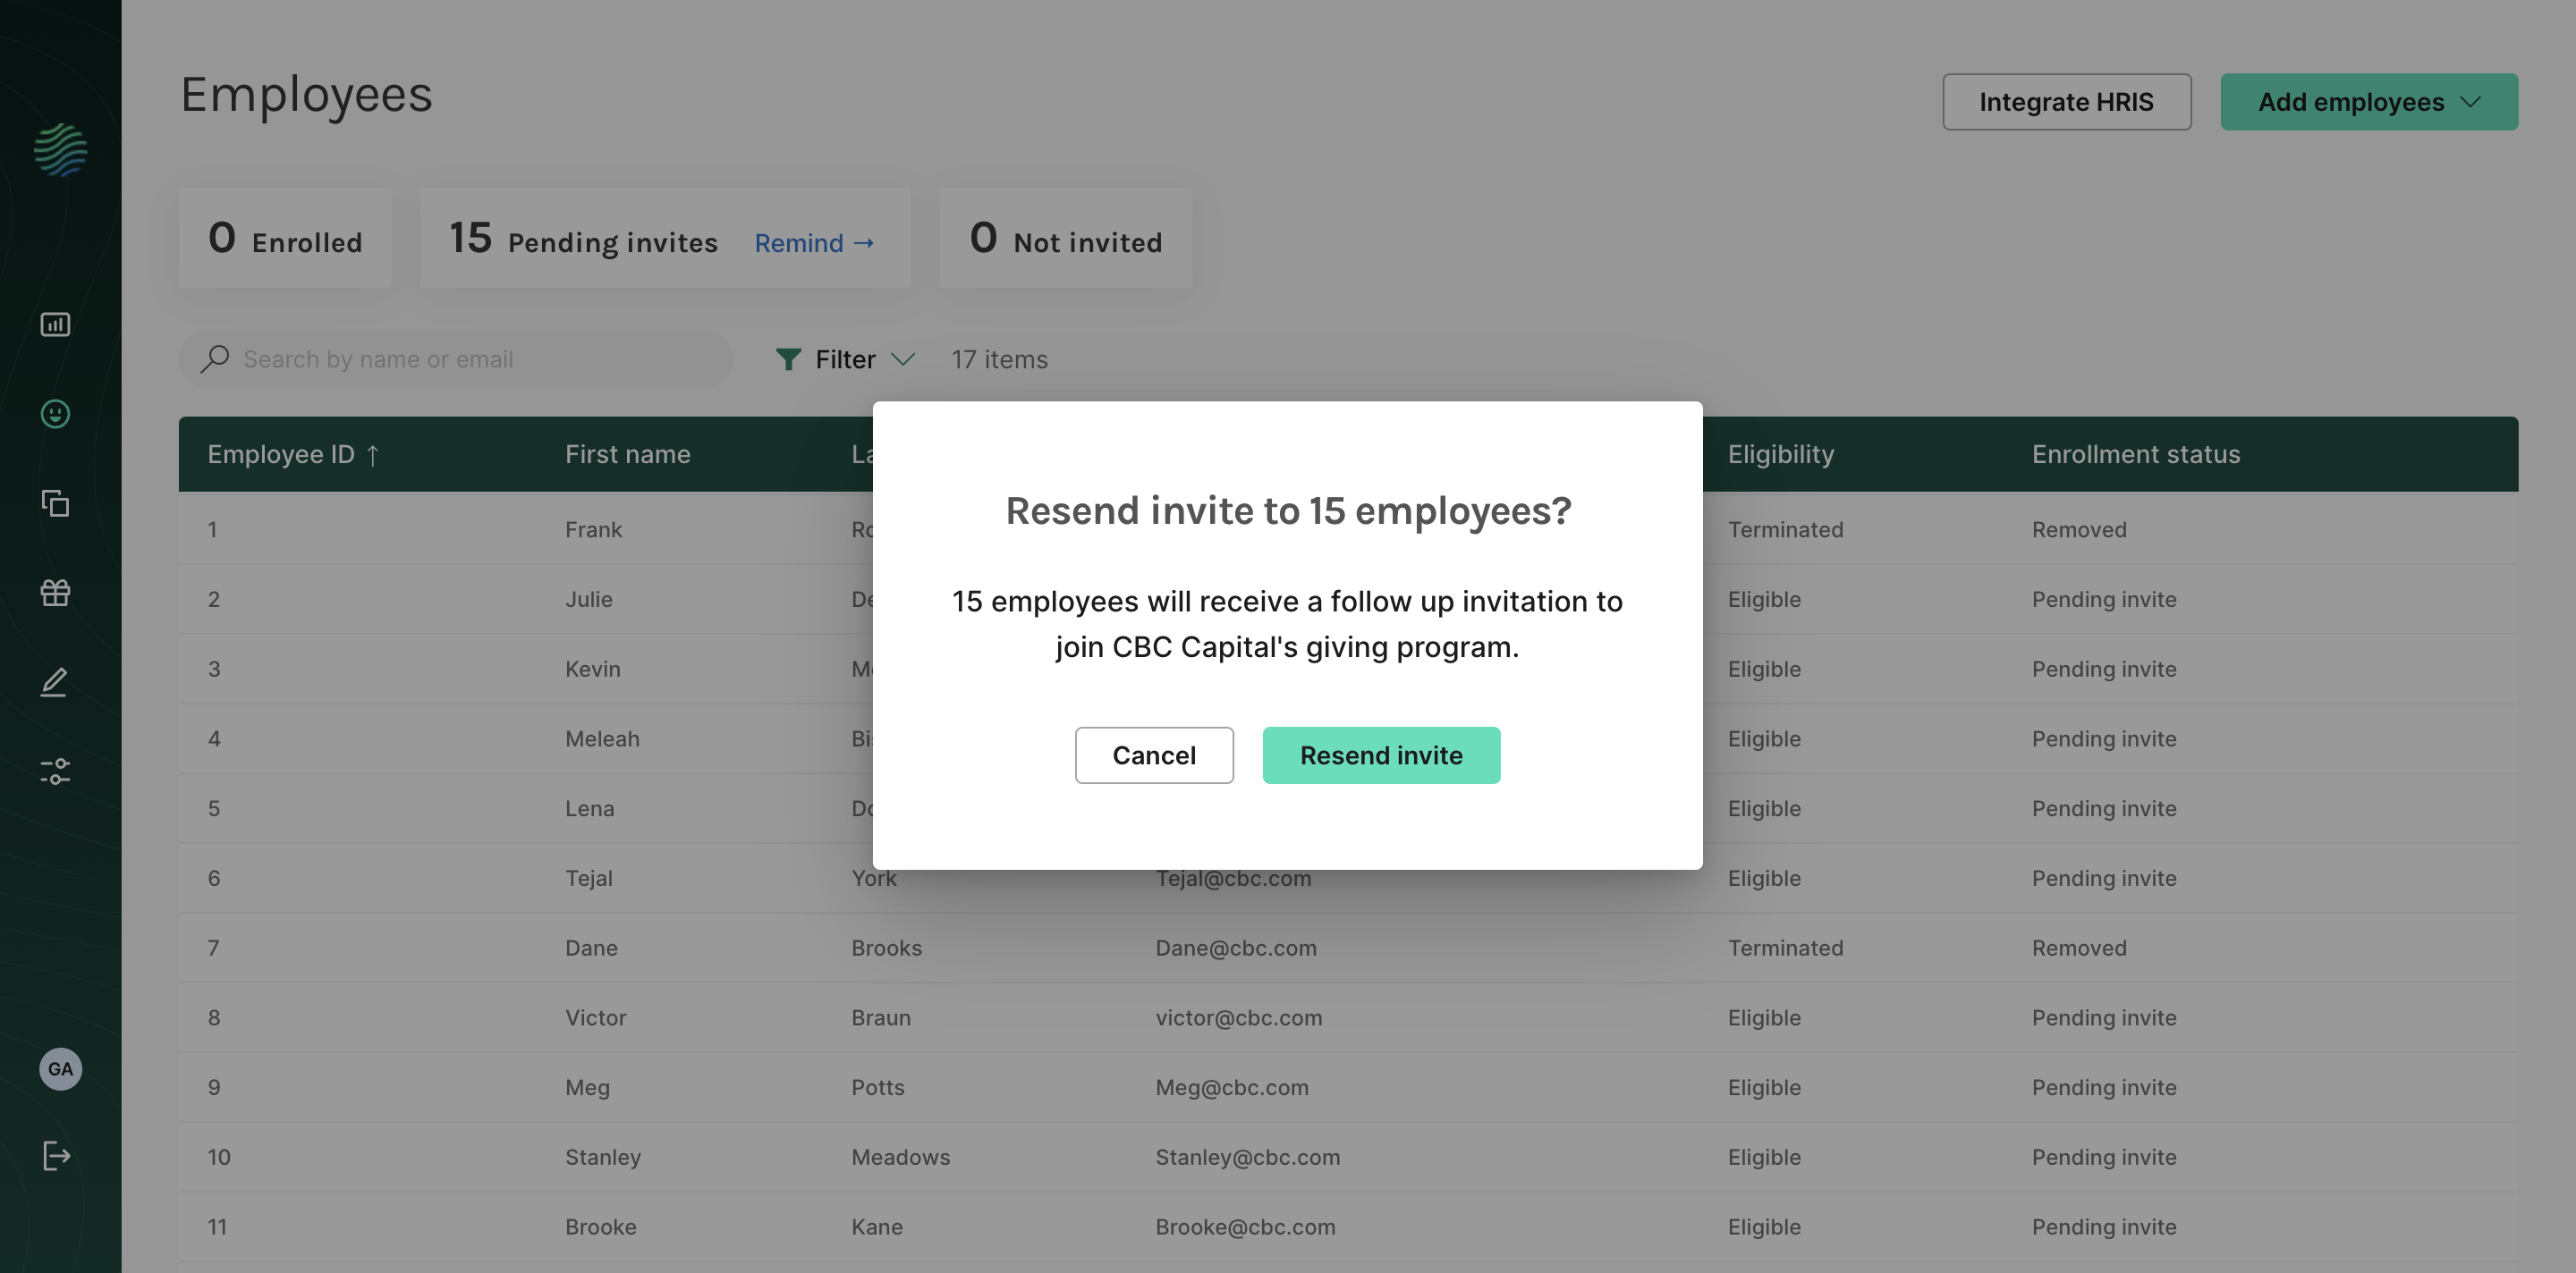Click the Resend invite button
Image resolution: width=2576 pixels, height=1273 pixels.
pos(1382,755)
